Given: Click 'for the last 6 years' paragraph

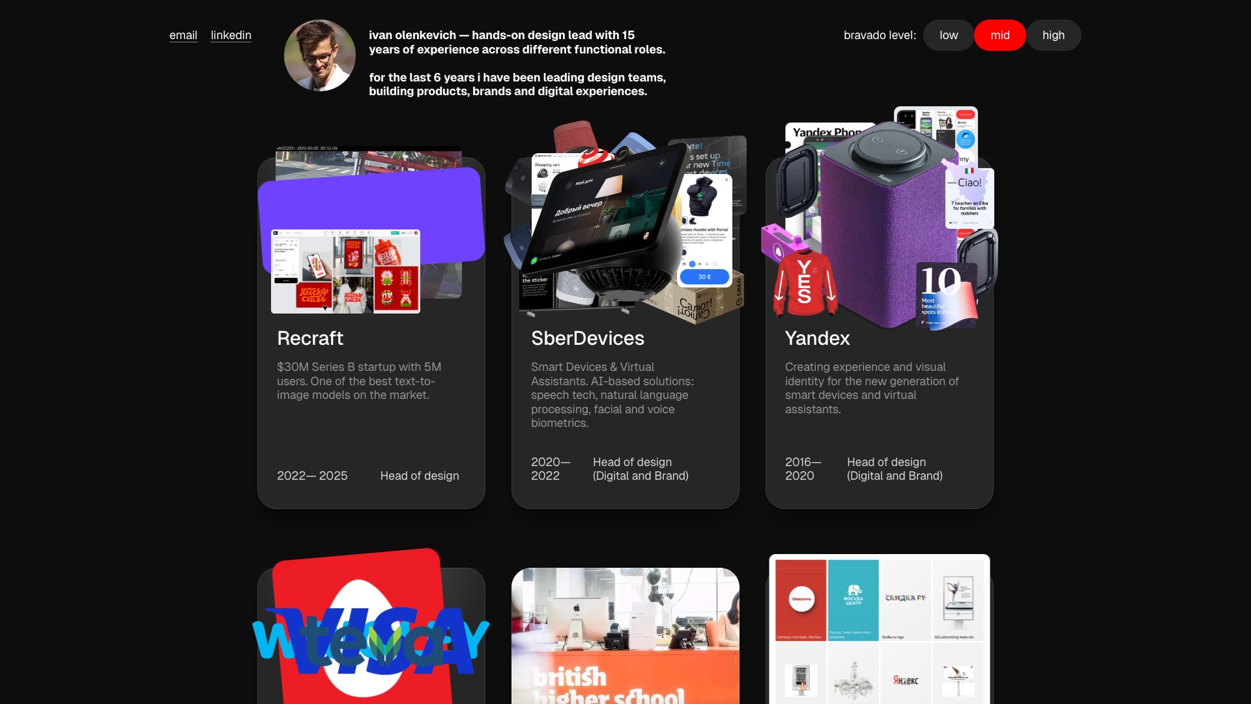Looking at the screenshot, I should (x=517, y=84).
